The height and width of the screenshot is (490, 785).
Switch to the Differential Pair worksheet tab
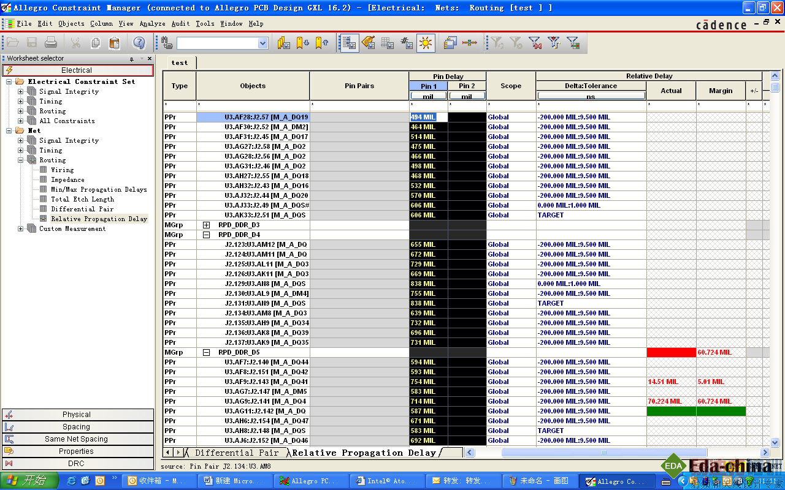tap(236, 453)
